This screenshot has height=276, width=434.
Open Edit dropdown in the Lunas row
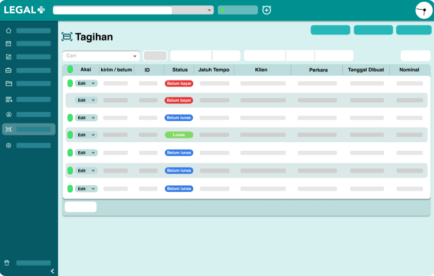pyautogui.click(x=86, y=135)
